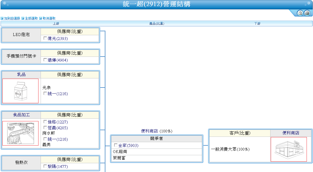Click the 加到自選股 link
The width and height of the screenshot is (313, 172).
[x=12, y=18]
